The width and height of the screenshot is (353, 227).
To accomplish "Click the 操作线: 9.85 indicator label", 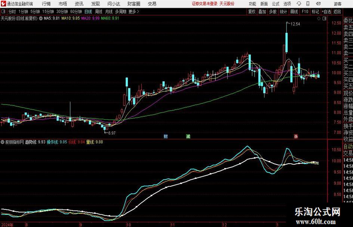I will (57, 142).
